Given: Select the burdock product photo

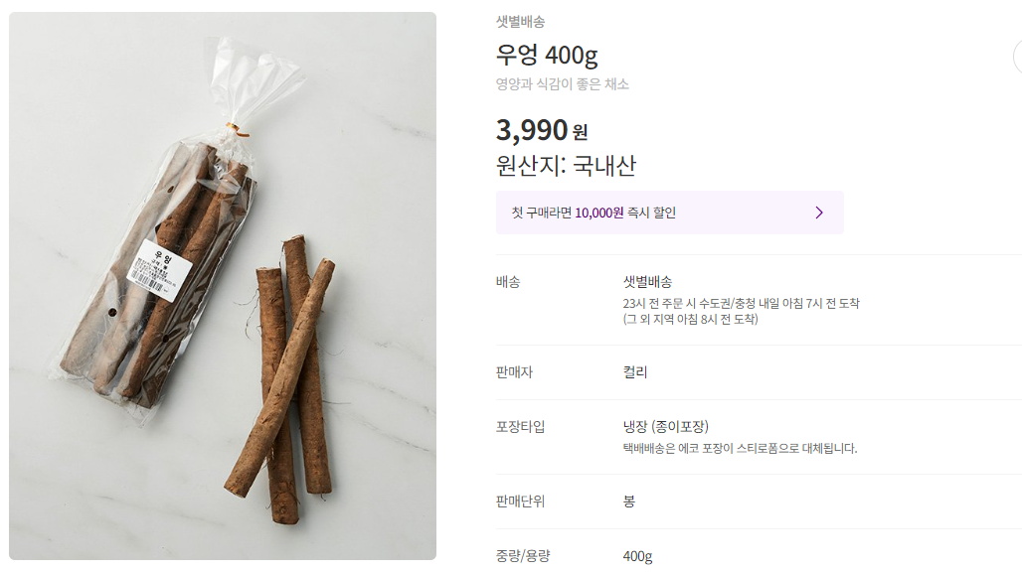Looking at the screenshot, I should point(223,287).
